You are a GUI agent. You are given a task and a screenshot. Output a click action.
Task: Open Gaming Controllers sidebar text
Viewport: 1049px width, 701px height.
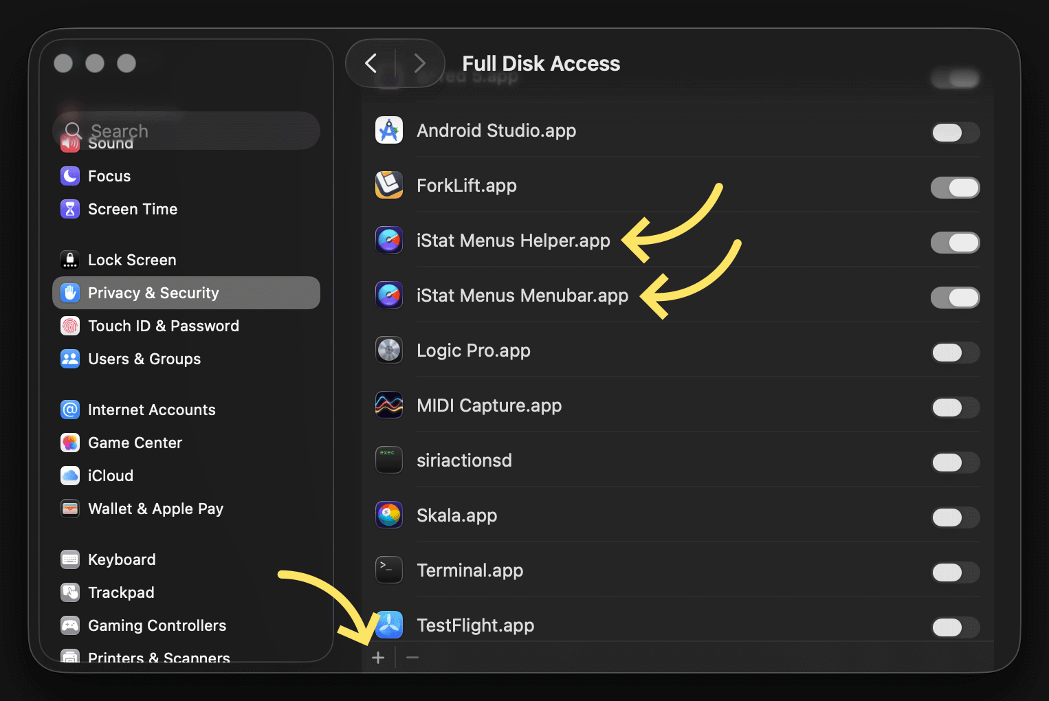[157, 625]
